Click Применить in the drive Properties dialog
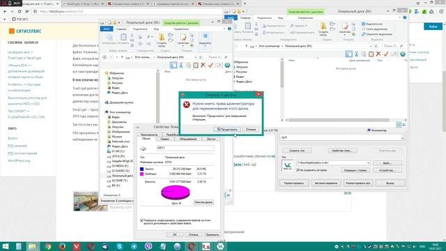Screen dimensions: 446x251 point(212,235)
